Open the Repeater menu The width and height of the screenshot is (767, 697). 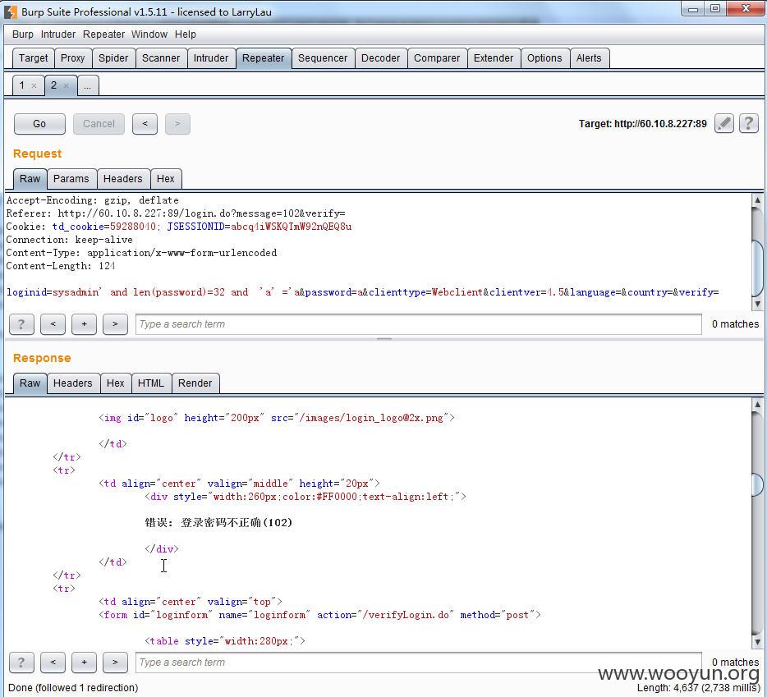point(103,34)
